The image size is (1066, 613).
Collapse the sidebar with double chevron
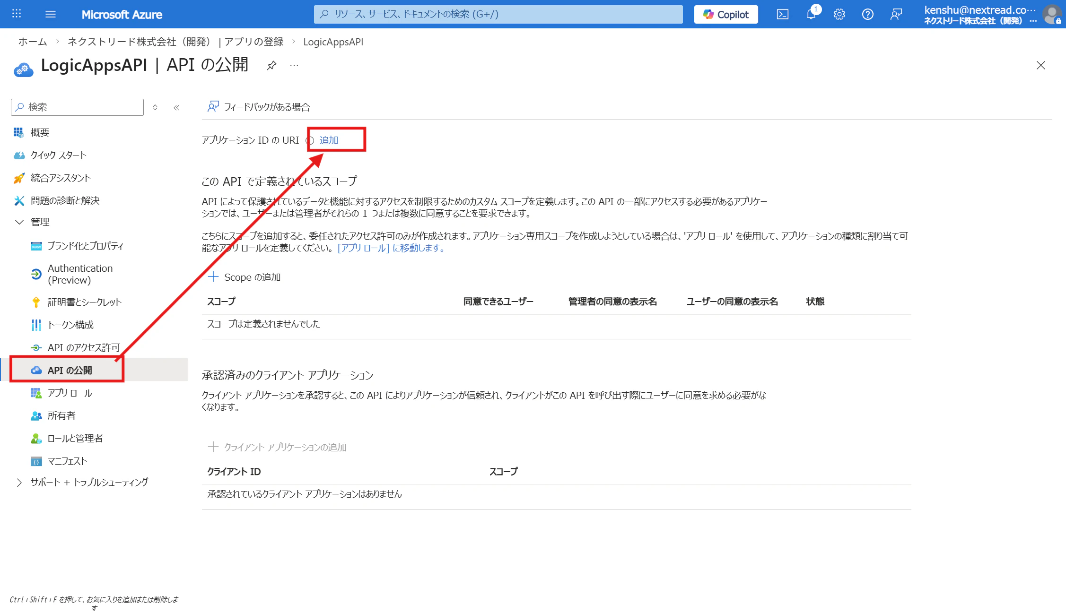176,107
